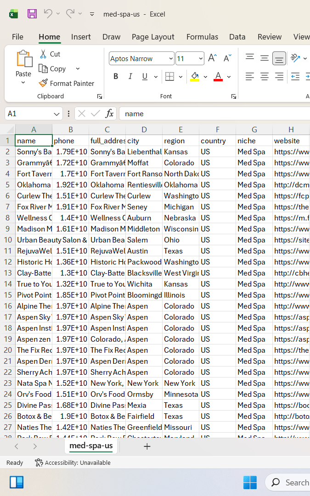
Task: Add a new sheet
Action: (x=147, y=446)
